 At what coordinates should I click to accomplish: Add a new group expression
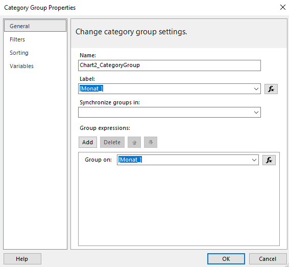pos(87,142)
